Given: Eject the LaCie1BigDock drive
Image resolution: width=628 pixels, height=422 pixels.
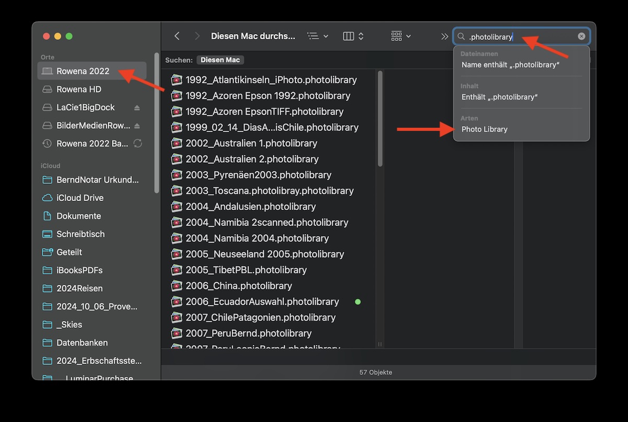Looking at the screenshot, I should [x=137, y=107].
